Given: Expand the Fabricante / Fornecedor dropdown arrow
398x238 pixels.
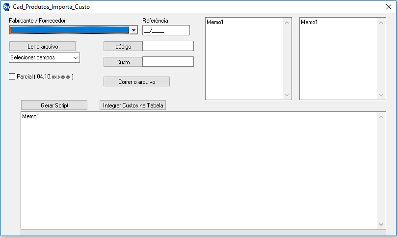Looking at the screenshot, I should 133,30.
